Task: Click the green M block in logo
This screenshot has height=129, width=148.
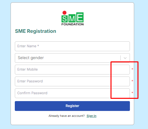Action: point(72,18)
